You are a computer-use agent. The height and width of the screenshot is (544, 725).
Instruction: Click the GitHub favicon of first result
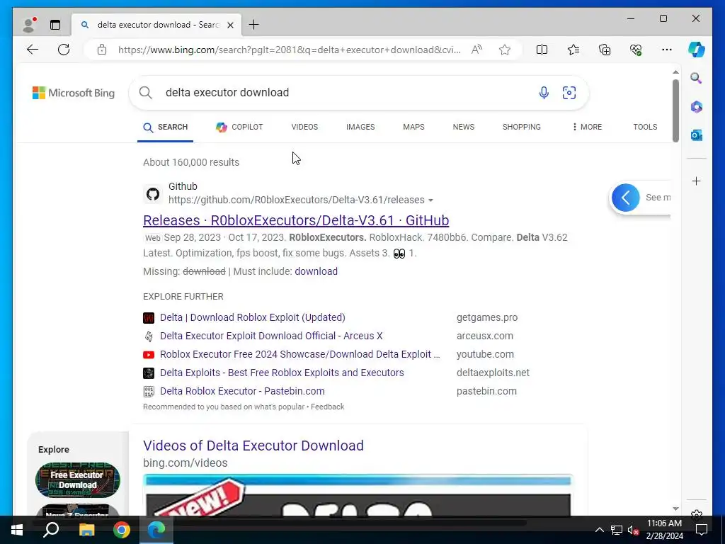tap(153, 194)
